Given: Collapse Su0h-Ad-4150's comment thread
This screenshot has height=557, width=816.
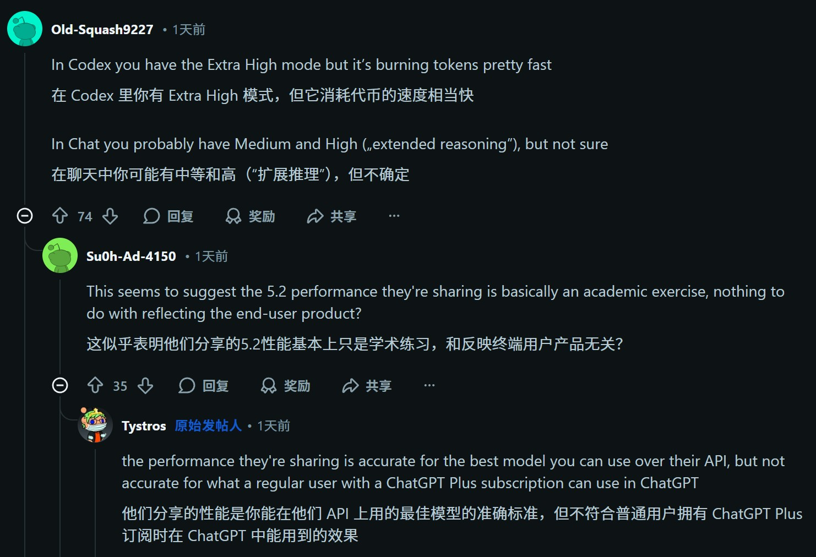Looking at the screenshot, I should coord(59,385).
